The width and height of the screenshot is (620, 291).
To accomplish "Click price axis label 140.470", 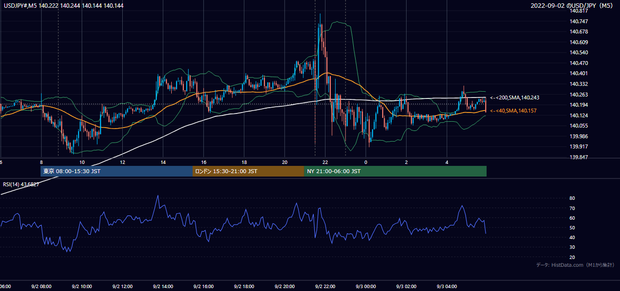I will (579, 63).
